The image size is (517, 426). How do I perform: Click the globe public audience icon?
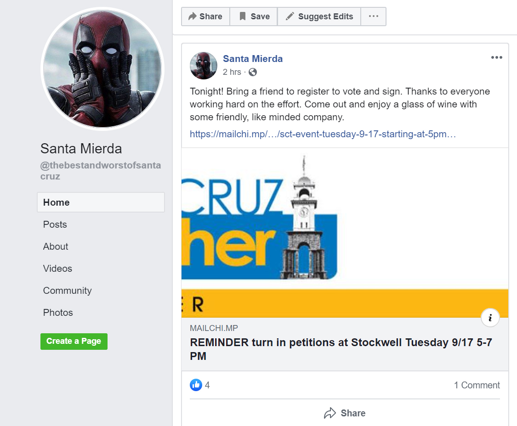click(x=253, y=72)
